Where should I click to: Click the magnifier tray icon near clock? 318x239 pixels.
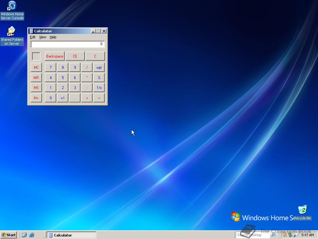[x=296, y=235]
